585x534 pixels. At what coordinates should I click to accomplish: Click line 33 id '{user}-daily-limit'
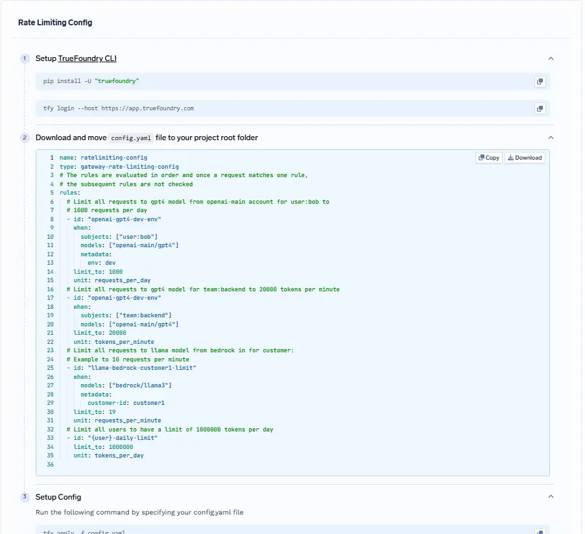[x=123, y=438]
